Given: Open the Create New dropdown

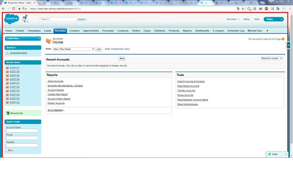Looking at the screenshot, I should (23, 38).
